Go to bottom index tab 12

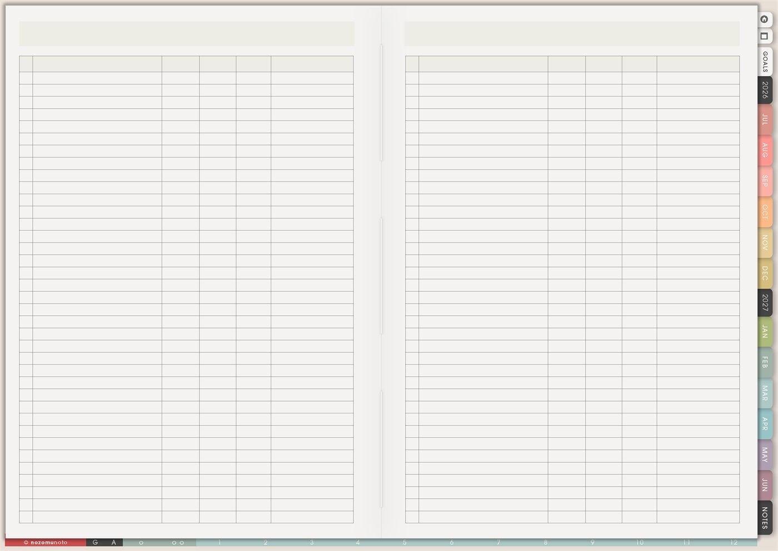[x=734, y=542]
